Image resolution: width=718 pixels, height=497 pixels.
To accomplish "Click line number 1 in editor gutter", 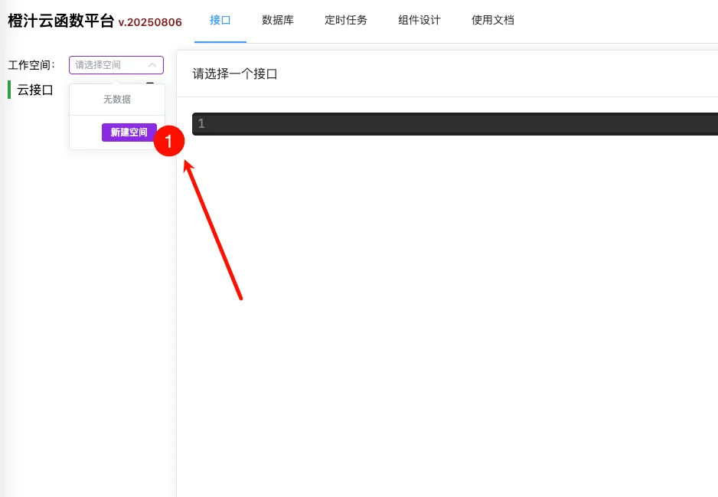I will point(201,124).
